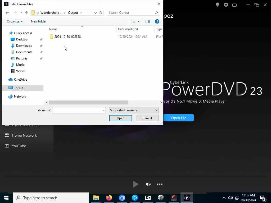Select This PC in navigation pane

click(19, 88)
